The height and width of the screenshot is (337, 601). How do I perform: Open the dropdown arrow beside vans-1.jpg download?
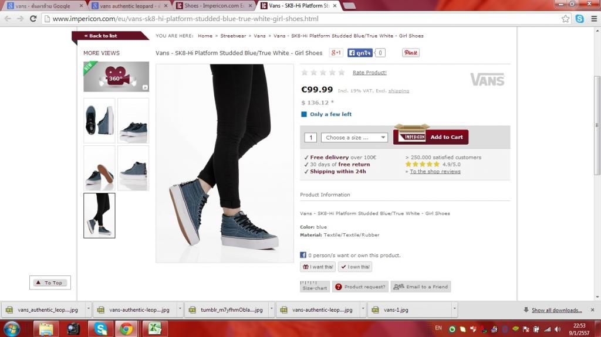(x=454, y=309)
